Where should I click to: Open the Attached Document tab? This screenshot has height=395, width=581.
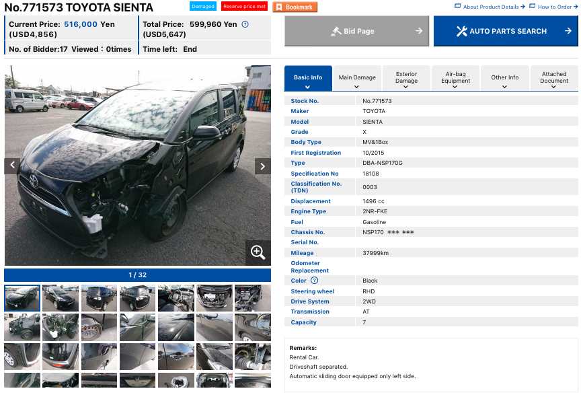(554, 78)
